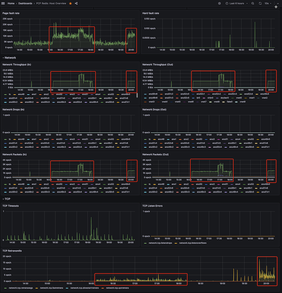Screen dimensions: 282x293
Task: Click 20 ops/s axis label on TCP Retransmits
Action: (x=7, y=256)
